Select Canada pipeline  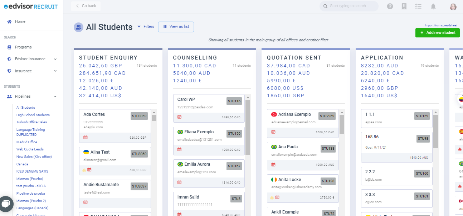point(22,164)
